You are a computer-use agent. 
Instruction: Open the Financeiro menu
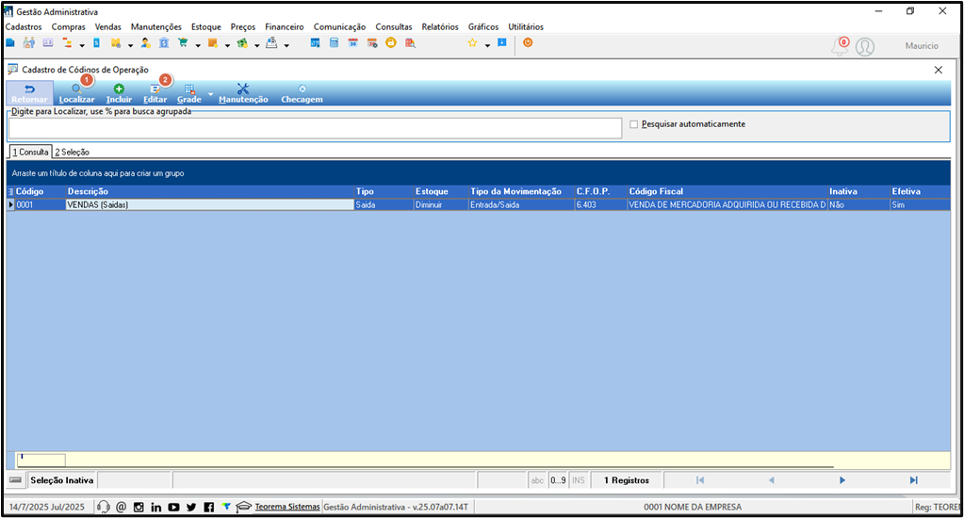284,26
